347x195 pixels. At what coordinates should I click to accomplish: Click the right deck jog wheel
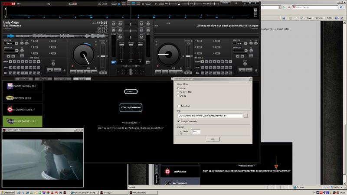168,55
